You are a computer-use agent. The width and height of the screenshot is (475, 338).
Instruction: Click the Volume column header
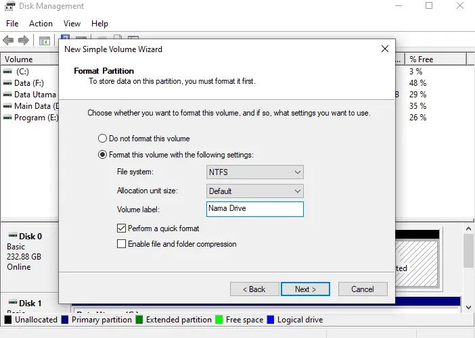pyautogui.click(x=30, y=59)
